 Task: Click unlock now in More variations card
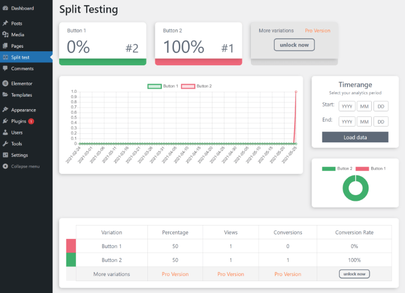[x=294, y=45]
